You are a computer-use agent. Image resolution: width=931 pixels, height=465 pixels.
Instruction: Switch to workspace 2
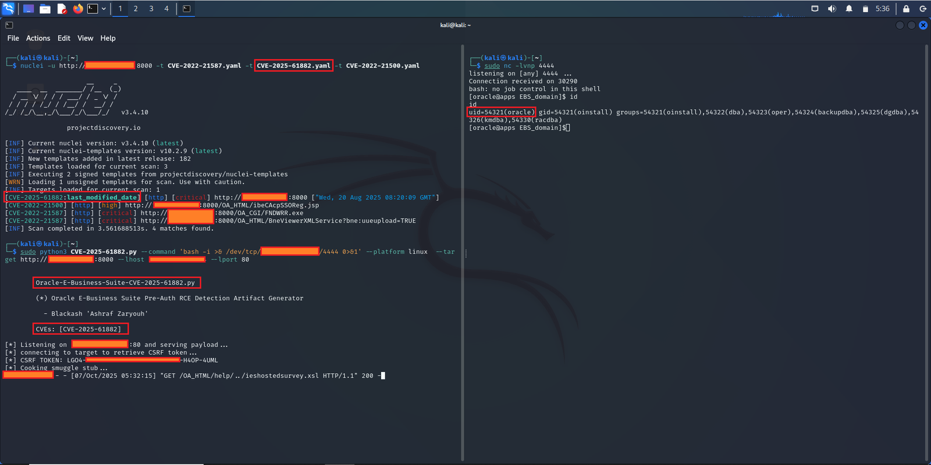pyautogui.click(x=136, y=9)
